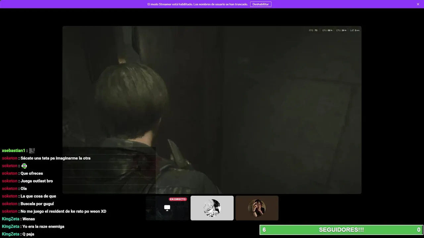
Task: Select the anime avatar participant thumbnail
Action: click(x=212, y=208)
